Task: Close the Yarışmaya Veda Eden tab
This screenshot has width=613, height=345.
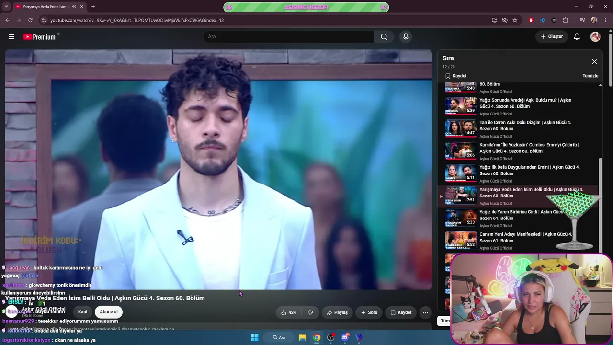Action: tap(82, 7)
